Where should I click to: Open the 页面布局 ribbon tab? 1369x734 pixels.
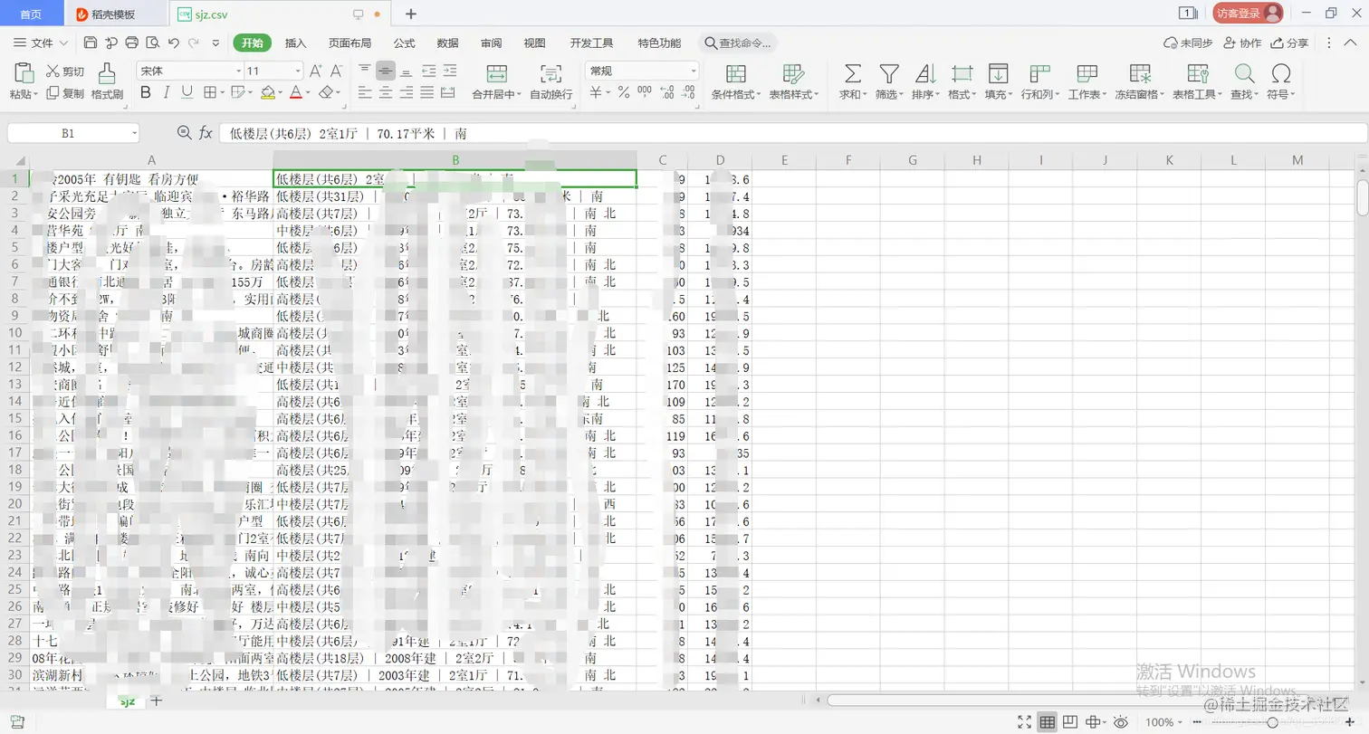click(x=350, y=43)
